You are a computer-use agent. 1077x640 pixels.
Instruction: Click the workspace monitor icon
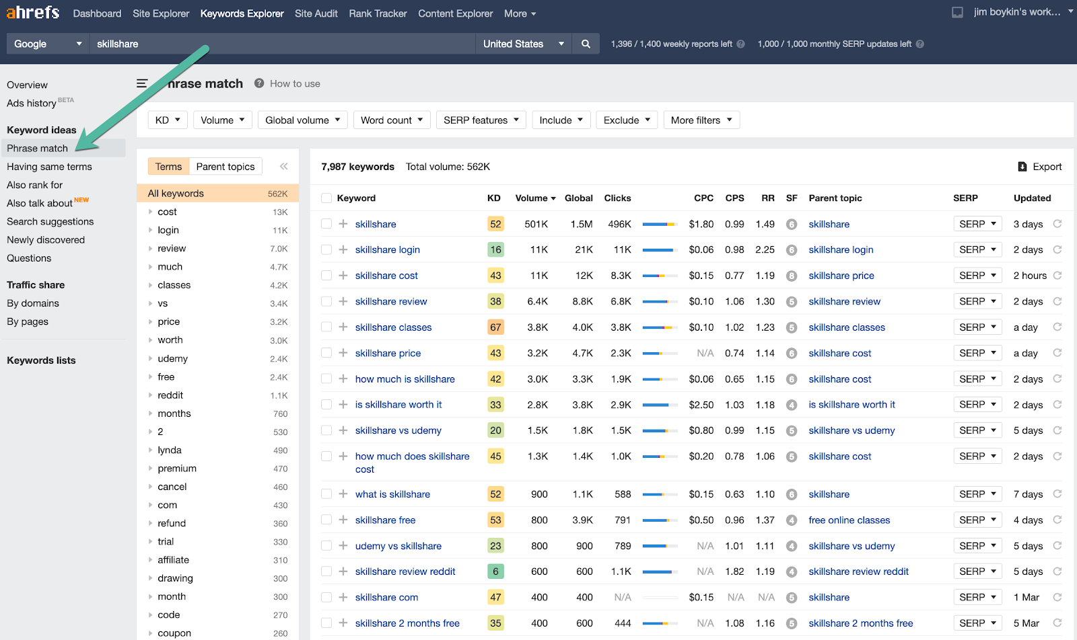click(957, 12)
